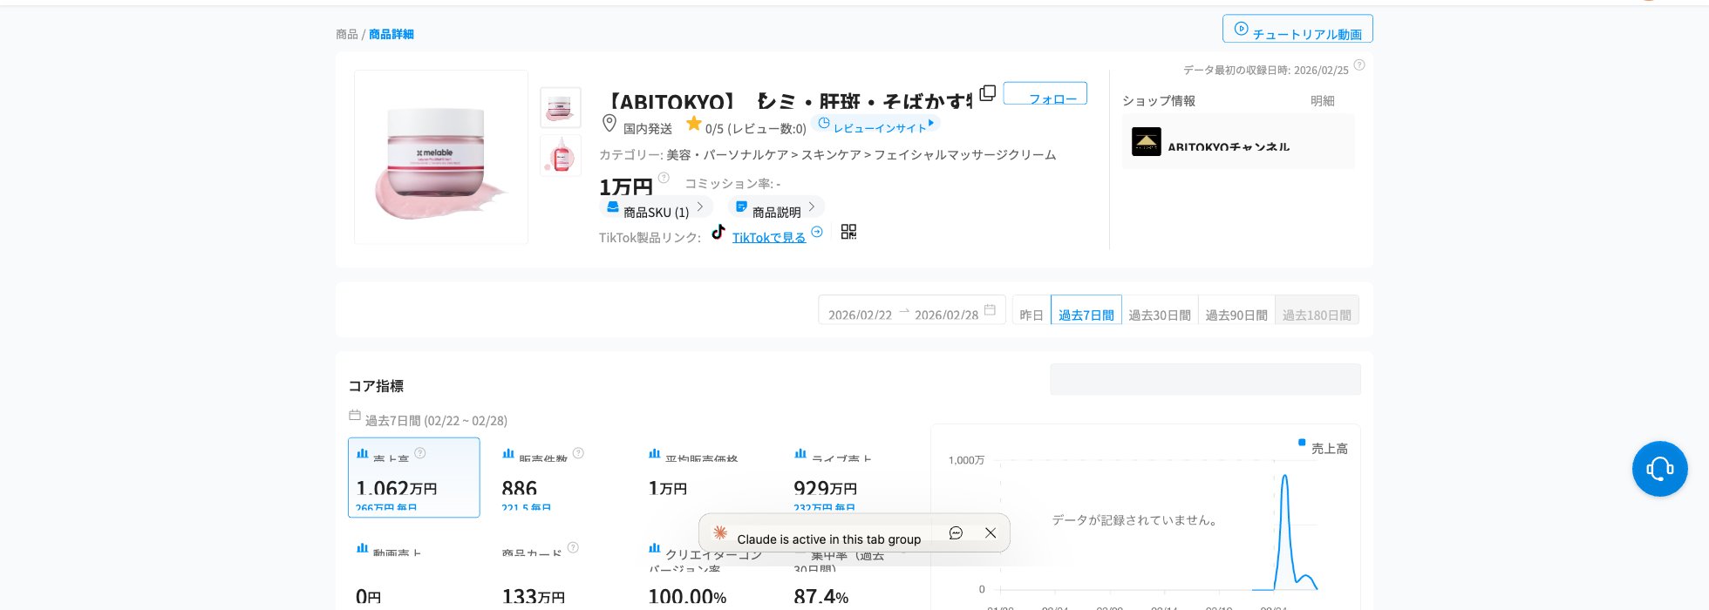
Task: Toggle the 売上高 chart legend
Action: pos(1323,448)
